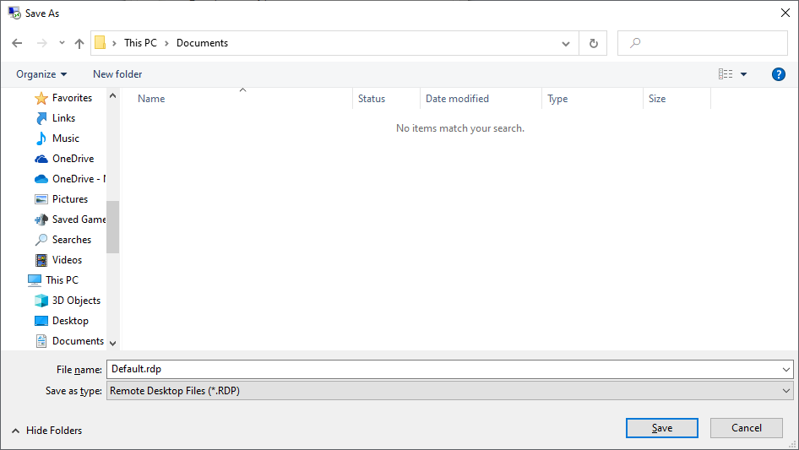Click the 3D Objects cube icon

(41, 301)
